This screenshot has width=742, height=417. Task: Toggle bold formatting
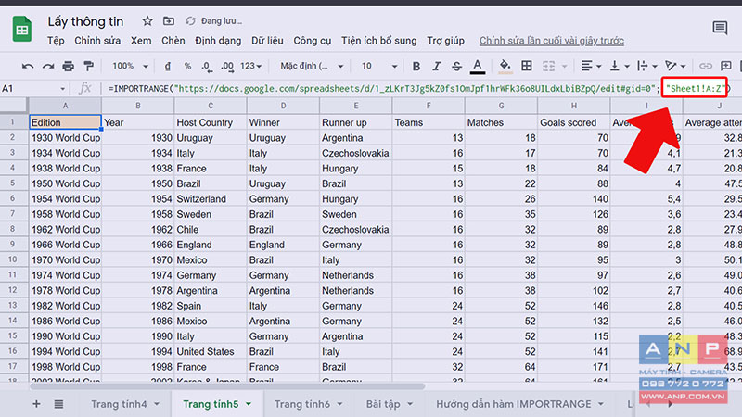tap(416, 66)
